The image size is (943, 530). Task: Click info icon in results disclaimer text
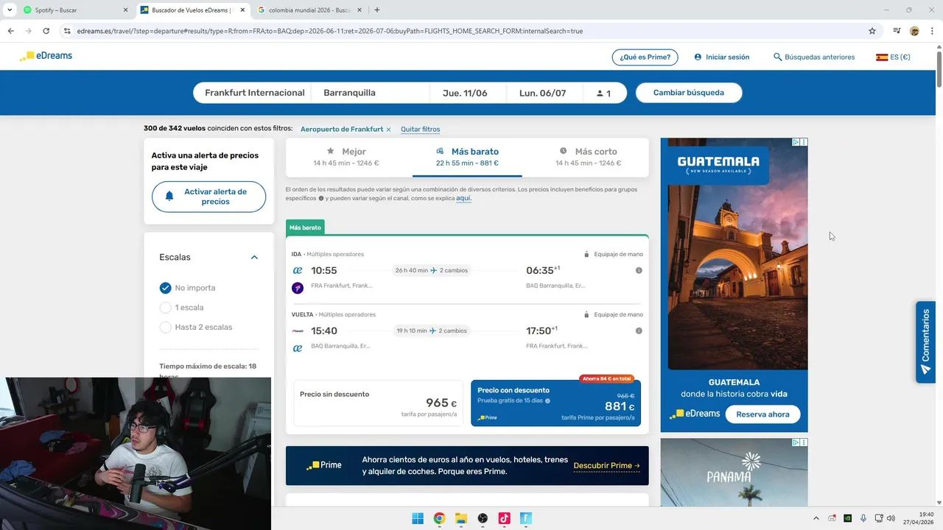(320, 198)
